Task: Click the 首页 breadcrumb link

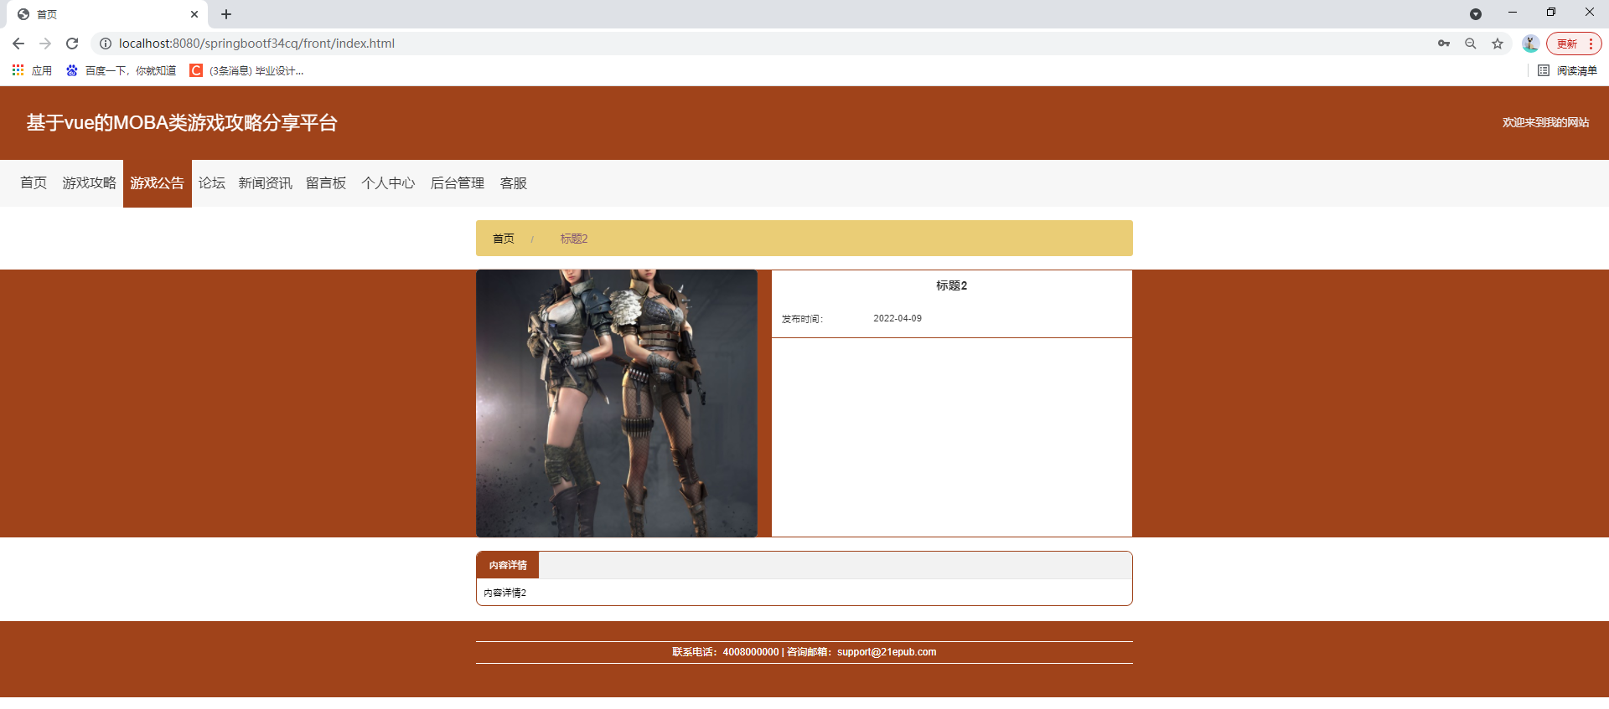Action: [x=504, y=239]
